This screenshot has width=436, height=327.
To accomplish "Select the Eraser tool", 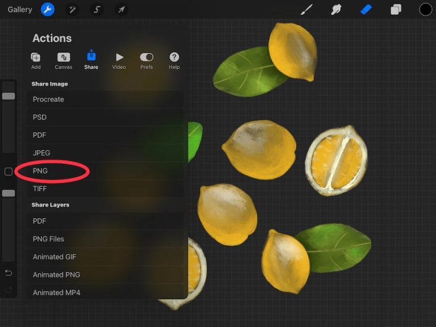I will (x=366, y=10).
